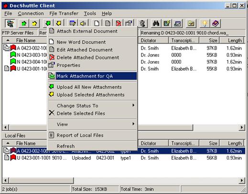The image size is (248, 194).
Task: Click Total Time 3min in status bar
Action: pyautogui.click(x=137, y=189)
